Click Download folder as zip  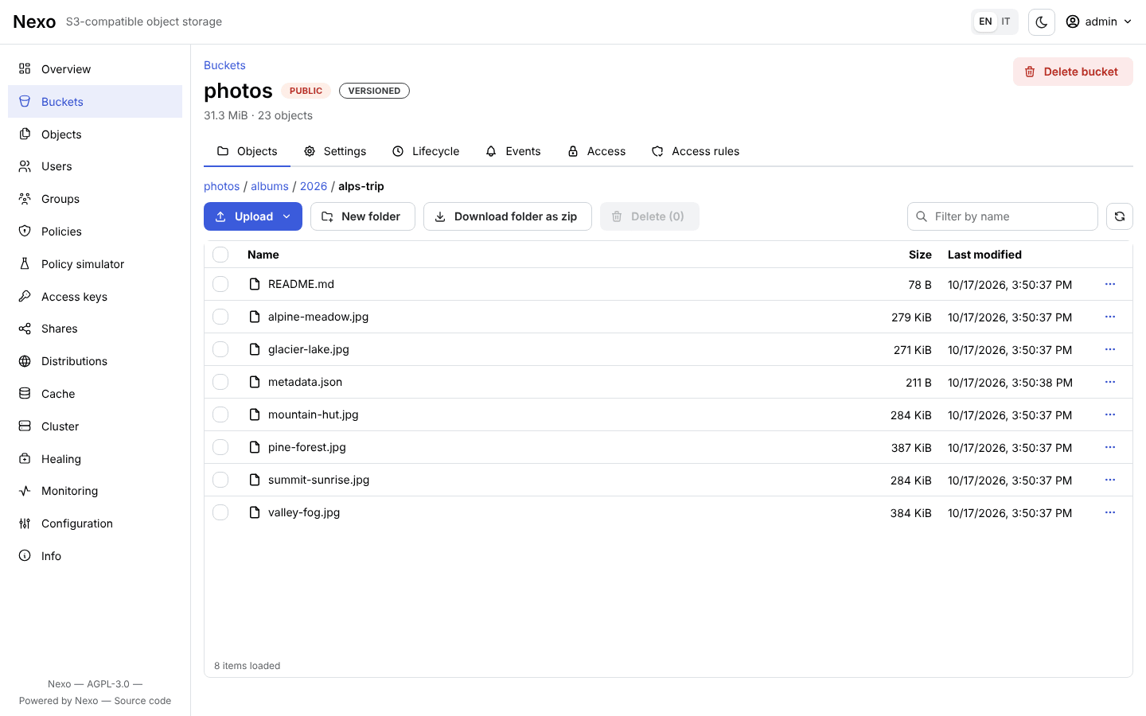(x=508, y=216)
